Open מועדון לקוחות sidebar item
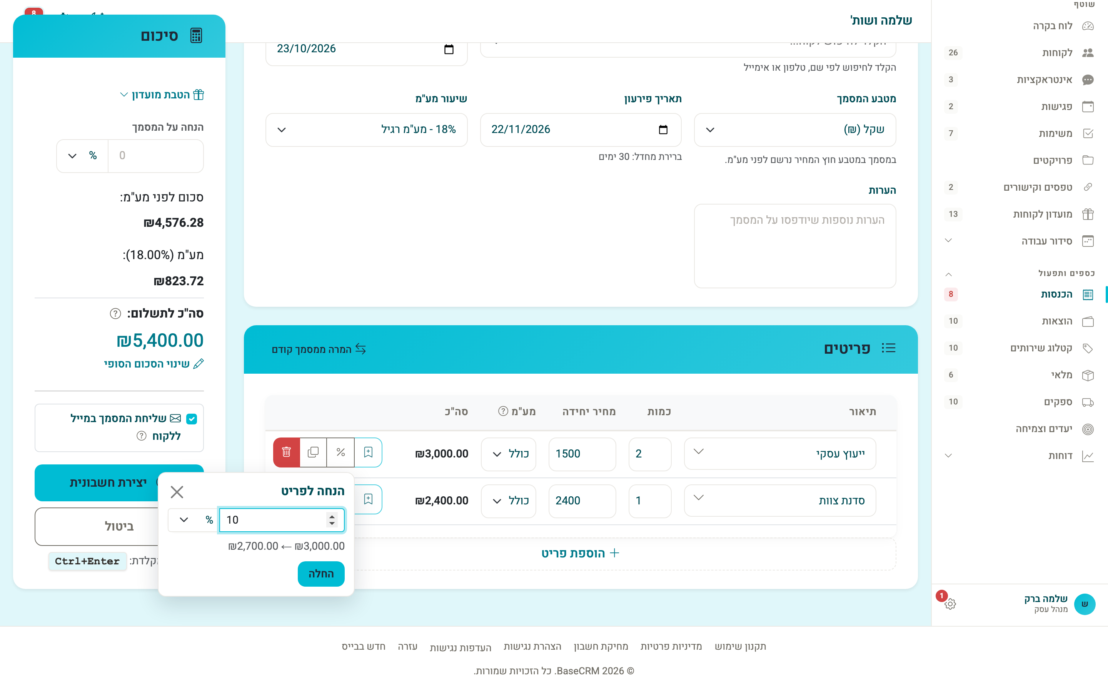The image size is (1108, 692). click(1019, 214)
